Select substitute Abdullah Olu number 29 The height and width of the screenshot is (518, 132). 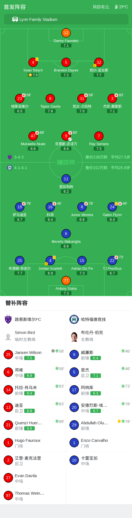tap(99, 425)
